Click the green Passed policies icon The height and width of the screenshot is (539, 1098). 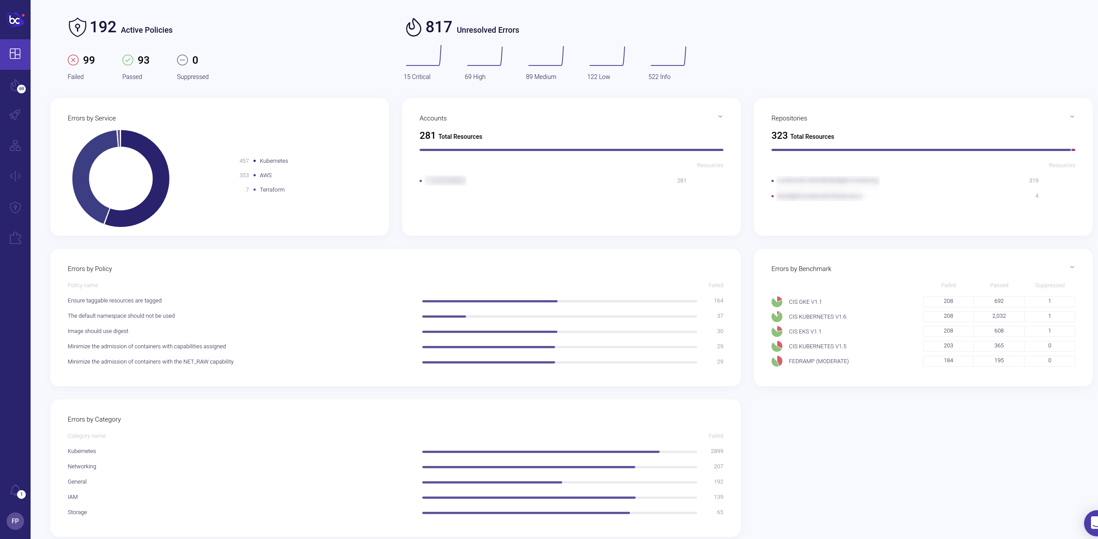pyautogui.click(x=128, y=60)
